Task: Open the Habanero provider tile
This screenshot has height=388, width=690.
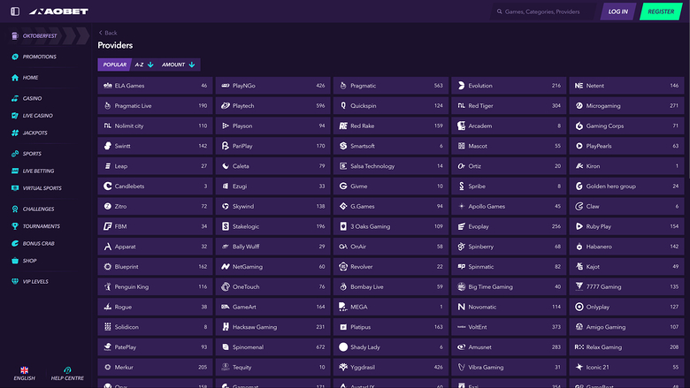Action: click(x=626, y=247)
